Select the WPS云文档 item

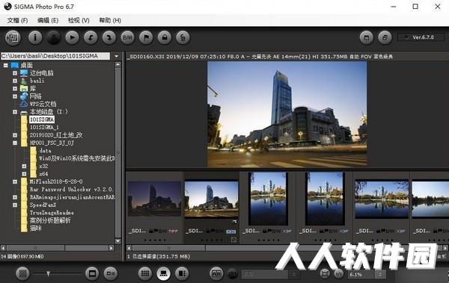43,104
